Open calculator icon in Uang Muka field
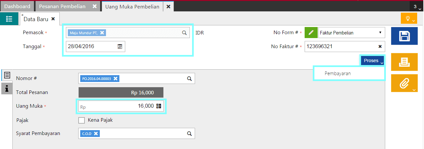 (x=159, y=106)
